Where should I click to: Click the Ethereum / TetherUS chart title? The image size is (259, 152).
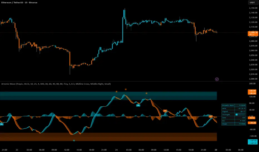click(x=19, y=2)
